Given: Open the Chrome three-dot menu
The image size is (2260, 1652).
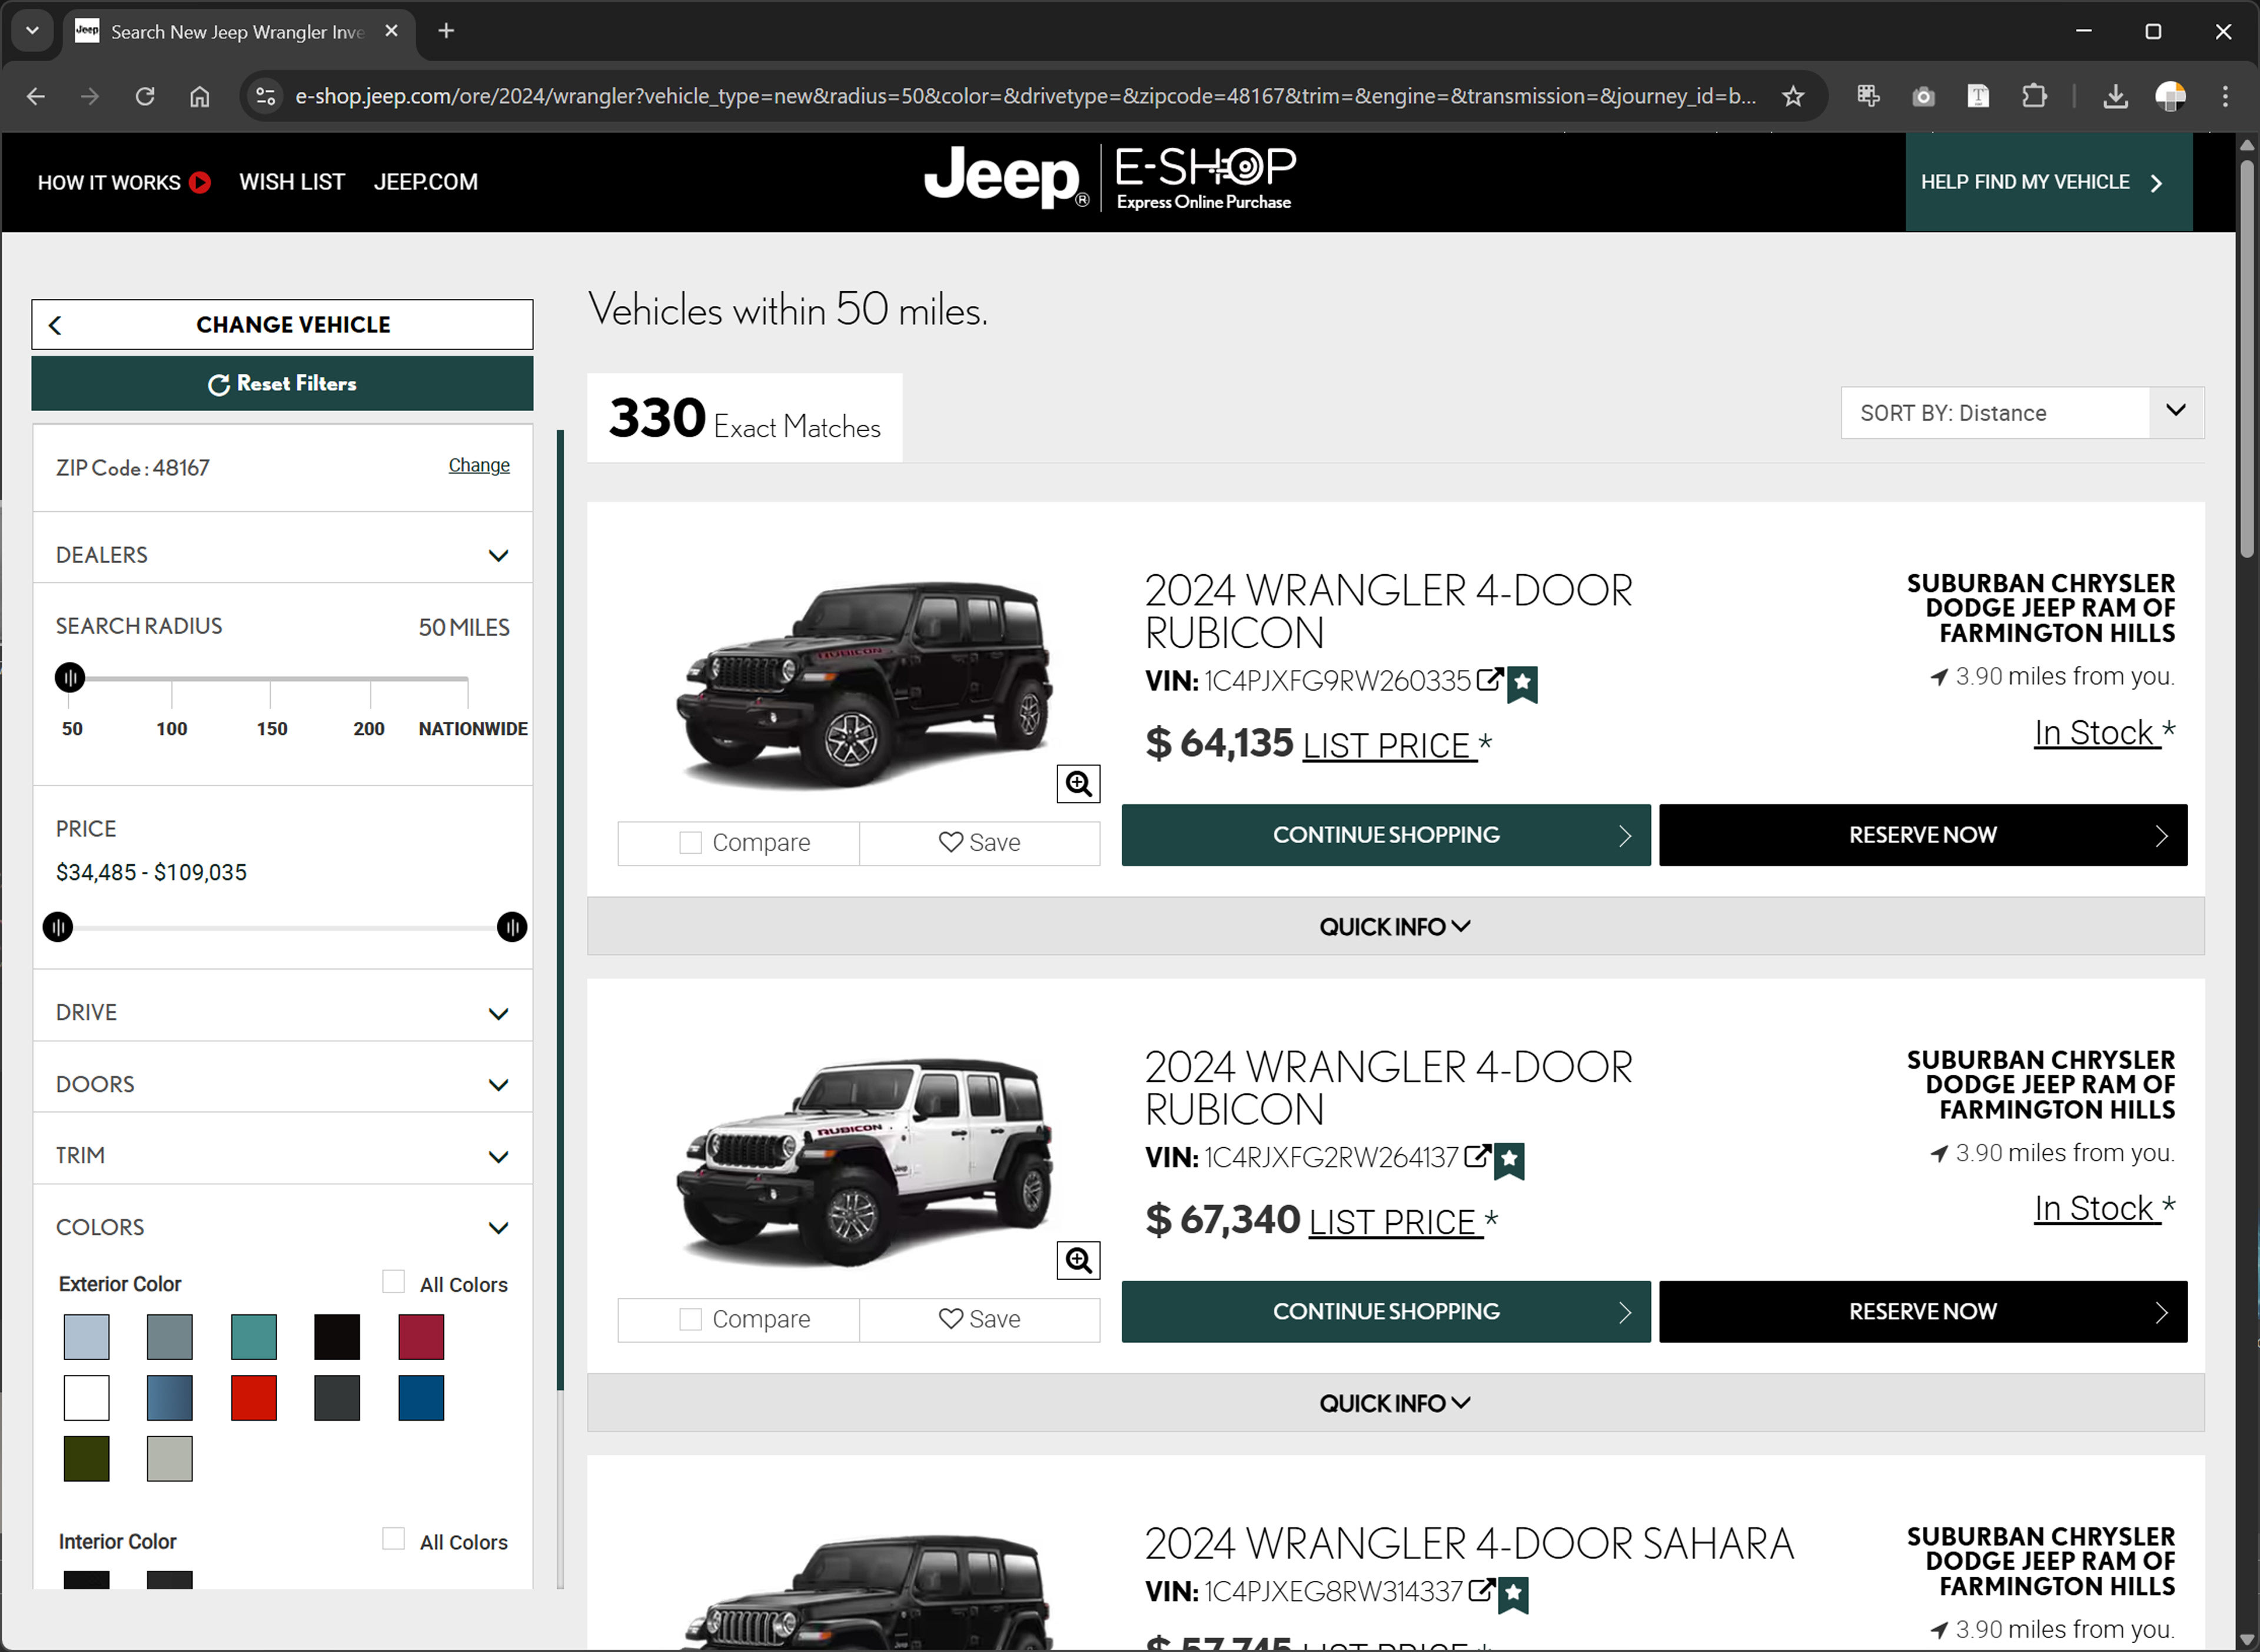Looking at the screenshot, I should click(2225, 96).
